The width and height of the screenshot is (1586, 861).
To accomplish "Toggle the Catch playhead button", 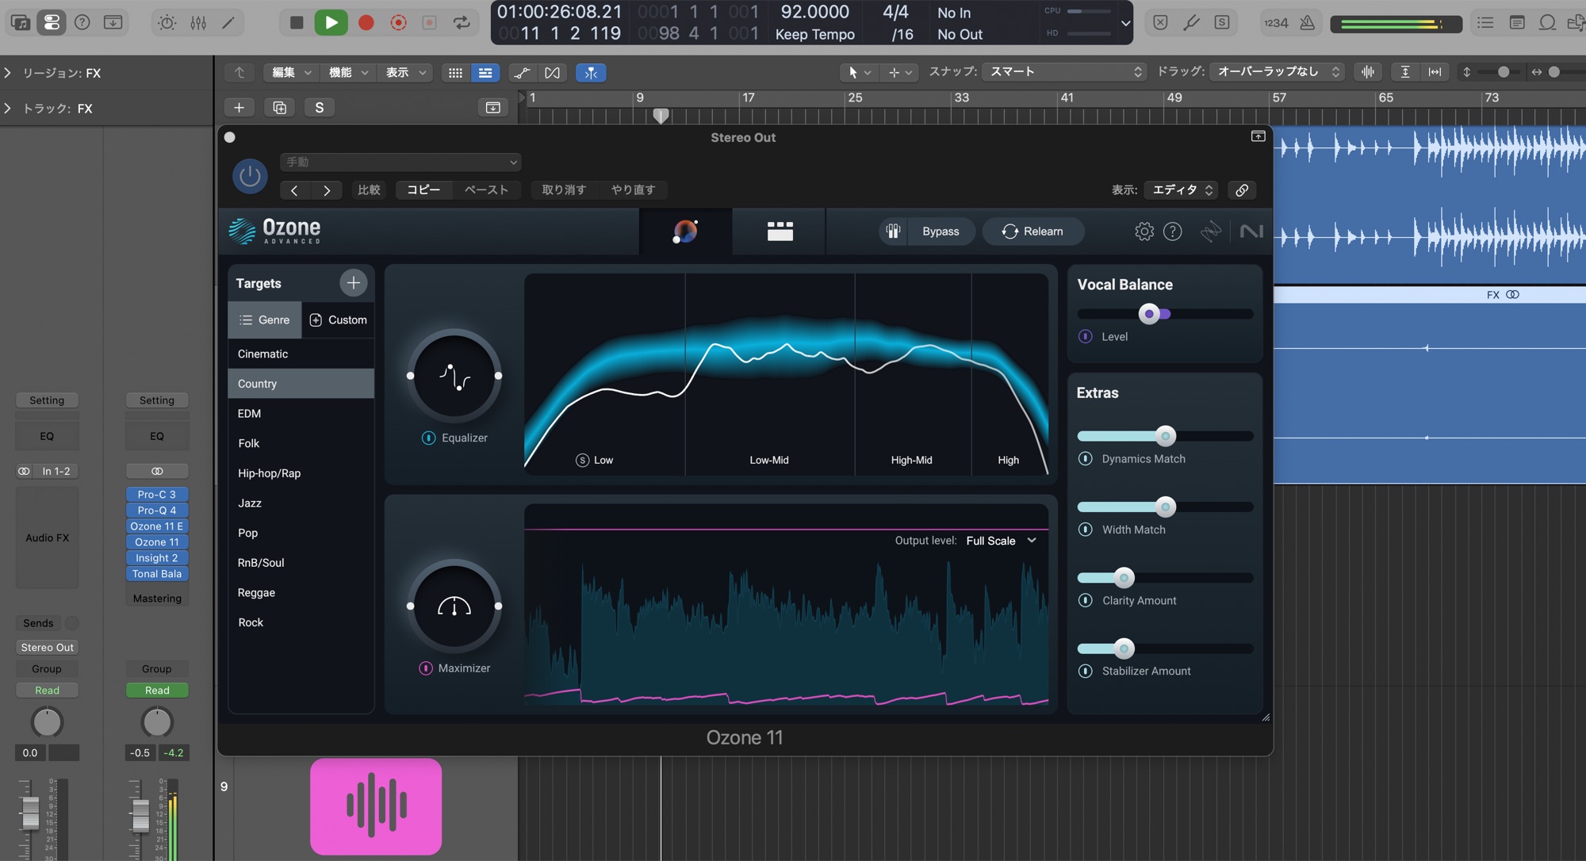I will [x=591, y=73].
